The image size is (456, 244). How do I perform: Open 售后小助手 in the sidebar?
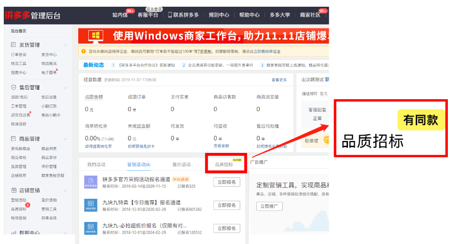51,115
